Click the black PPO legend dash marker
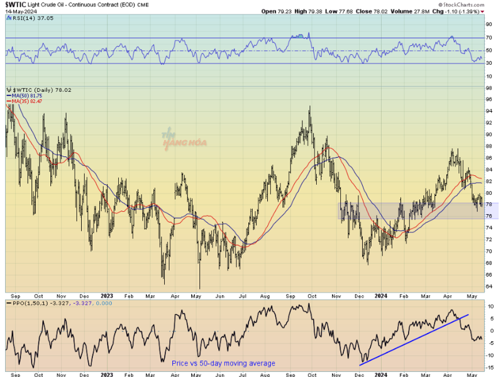The width and height of the screenshot is (503, 377). 9,303
